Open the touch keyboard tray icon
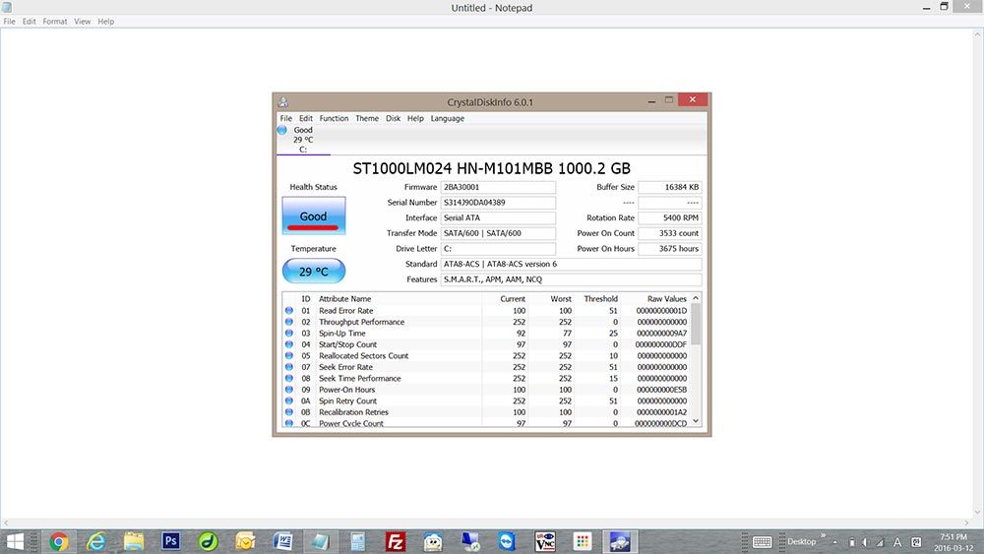Image resolution: width=984 pixels, height=554 pixels. point(762,542)
